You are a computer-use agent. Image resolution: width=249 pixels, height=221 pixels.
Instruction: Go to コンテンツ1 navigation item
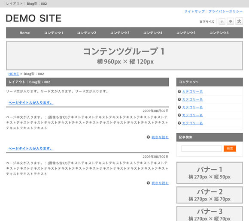click(54, 33)
